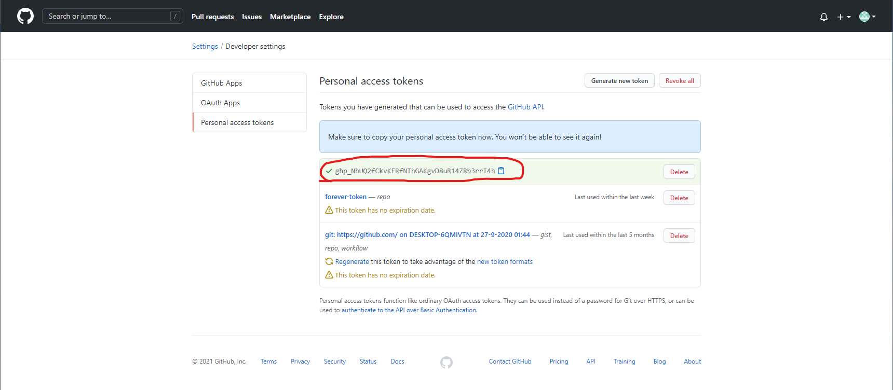The width and height of the screenshot is (893, 390).
Task: Click Generate new token button
Action: click(619, 80)
